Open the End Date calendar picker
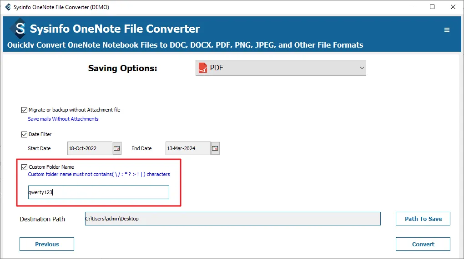464x259 pixels. (216, 148)
